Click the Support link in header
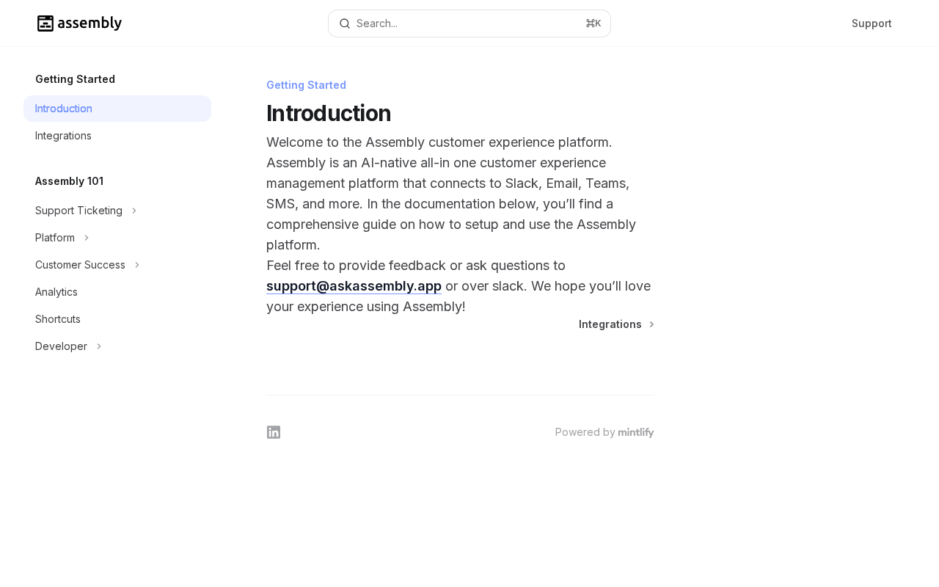Image resolution: width=939 pixels, height=587 pixels. [872, 23]
